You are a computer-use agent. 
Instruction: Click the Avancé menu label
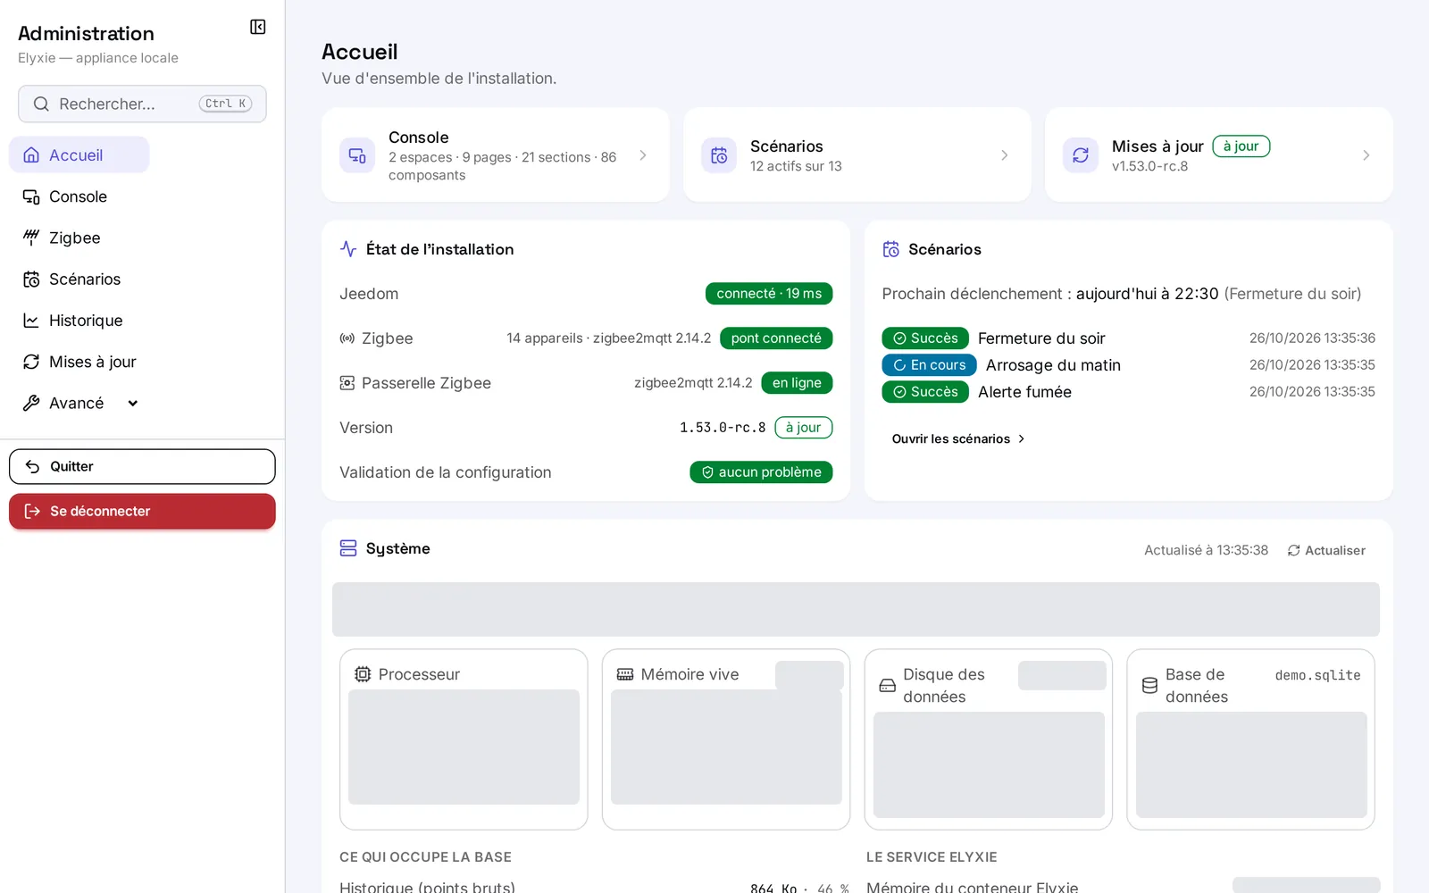coord(77,403)
